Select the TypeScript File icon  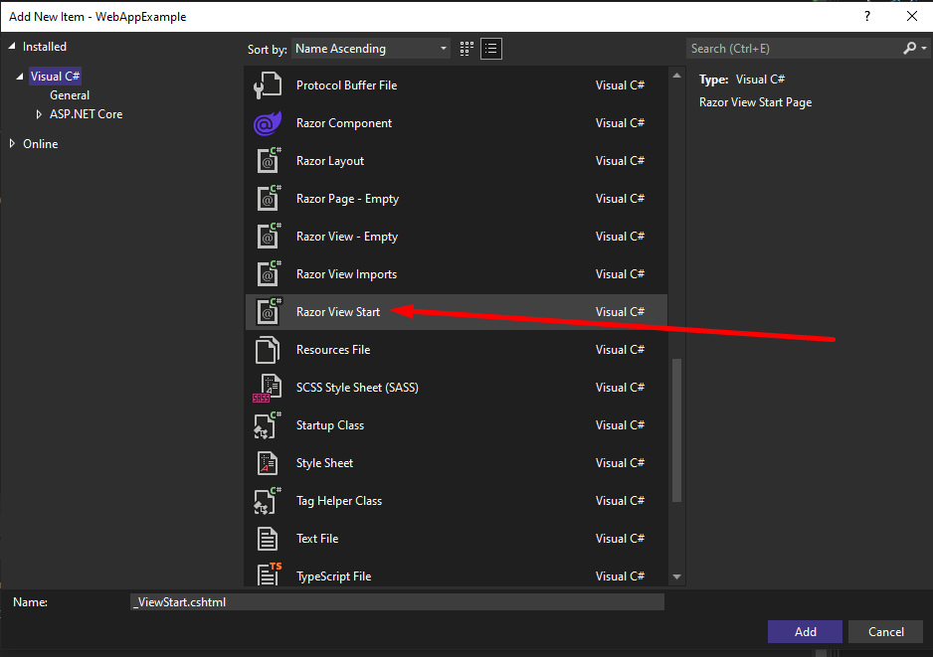click(268, 575)
